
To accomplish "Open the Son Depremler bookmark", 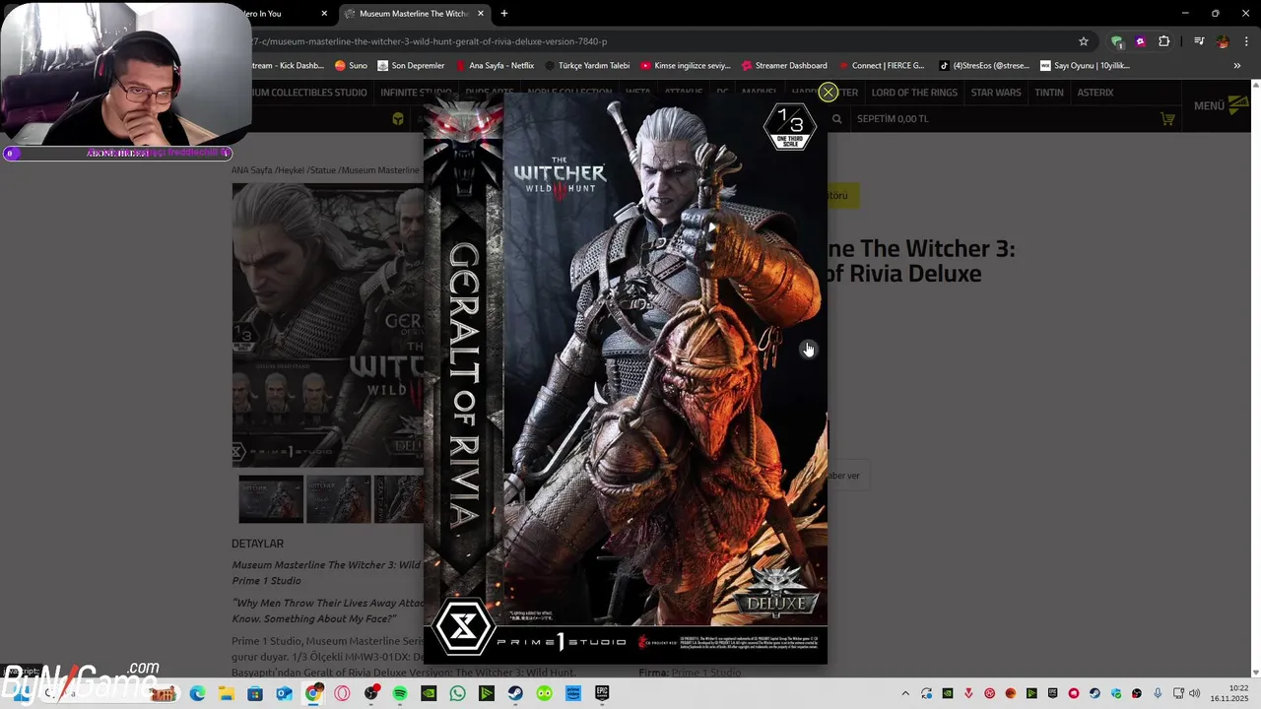I will coord(411,66).
